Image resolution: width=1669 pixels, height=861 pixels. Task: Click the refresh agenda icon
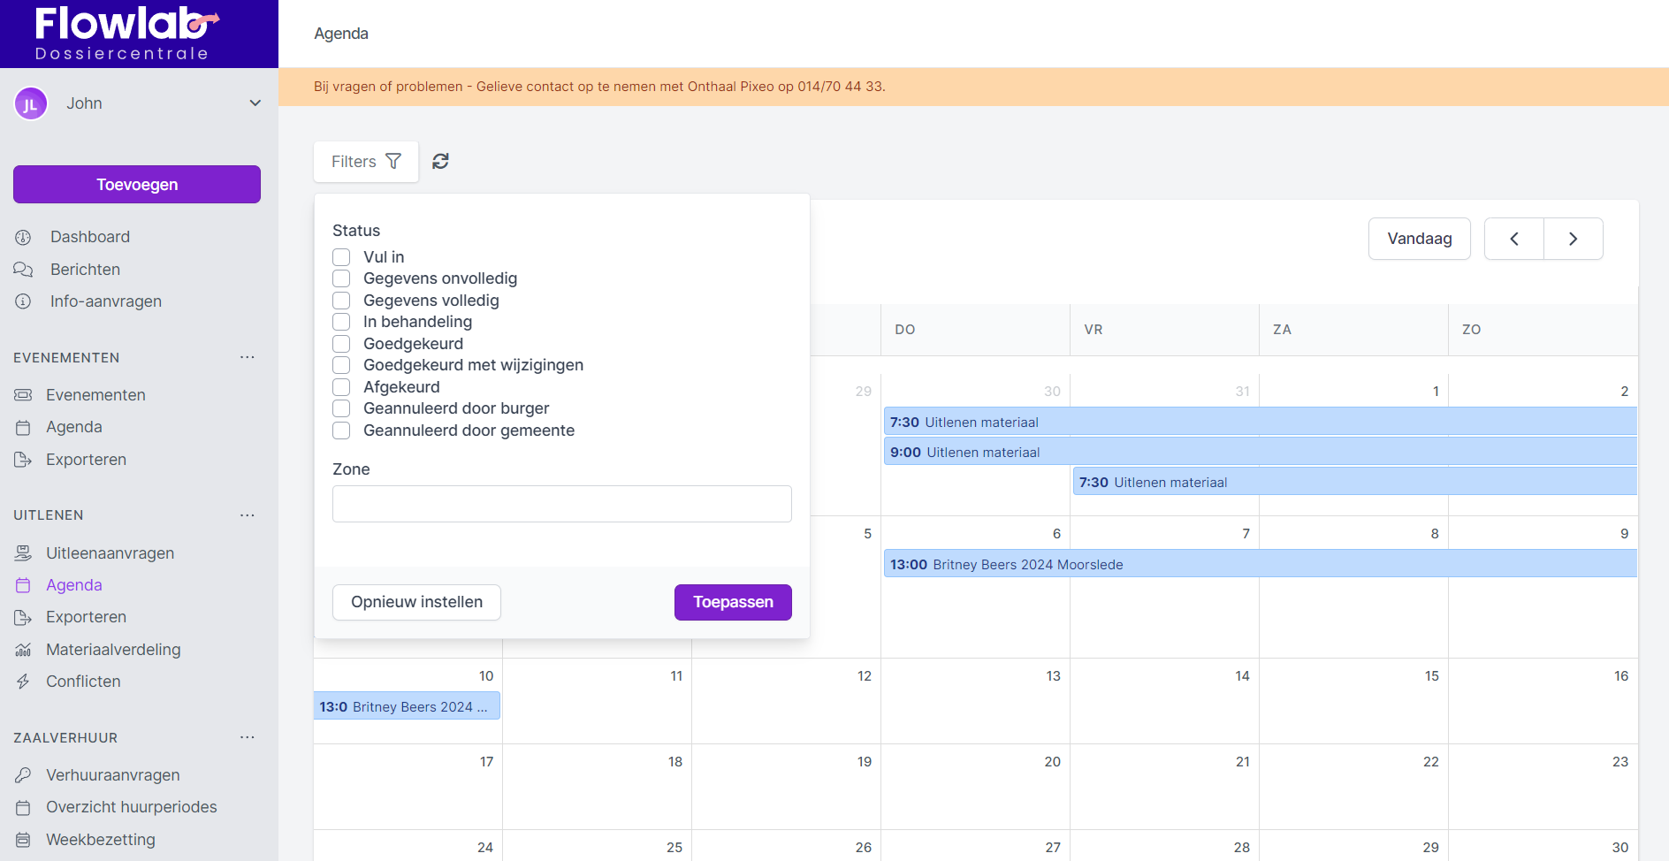[x=440, y=161]
